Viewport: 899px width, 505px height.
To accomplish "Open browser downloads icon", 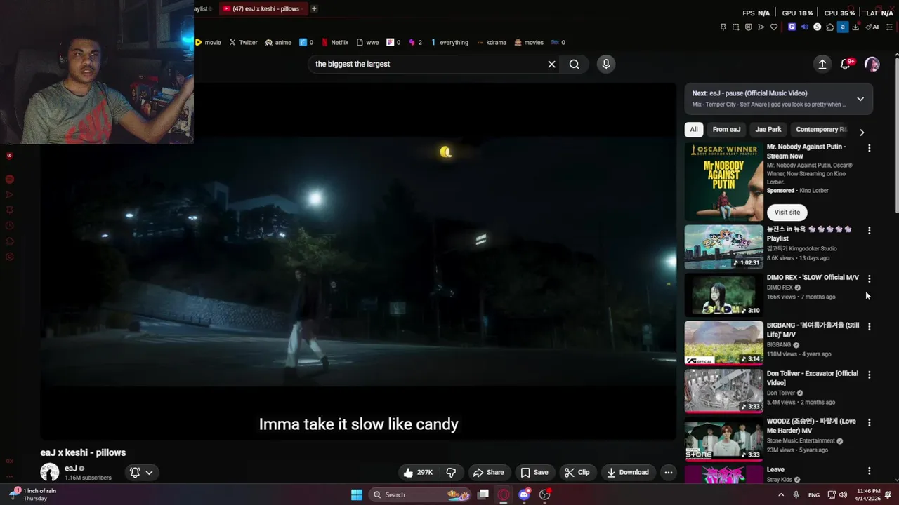I will click(x=855, y=27).
